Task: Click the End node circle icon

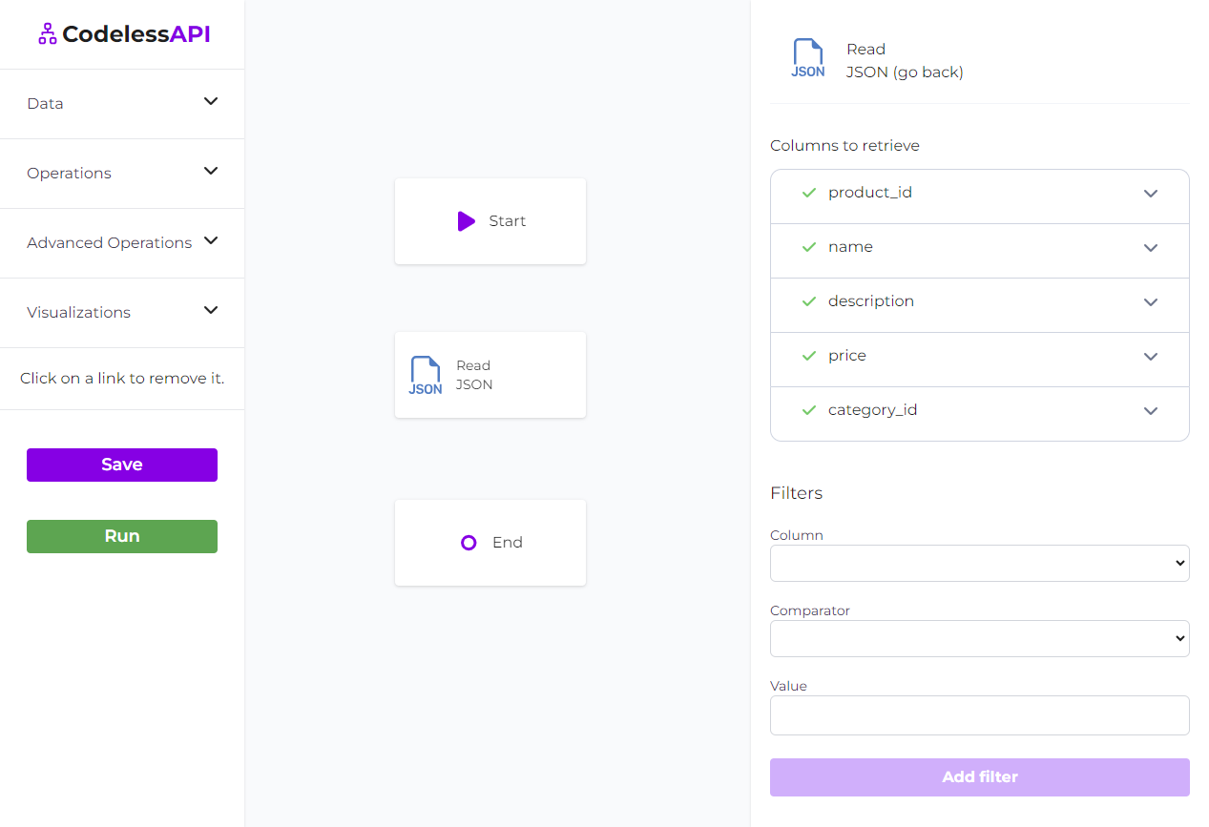Action: tap(469, 543)
